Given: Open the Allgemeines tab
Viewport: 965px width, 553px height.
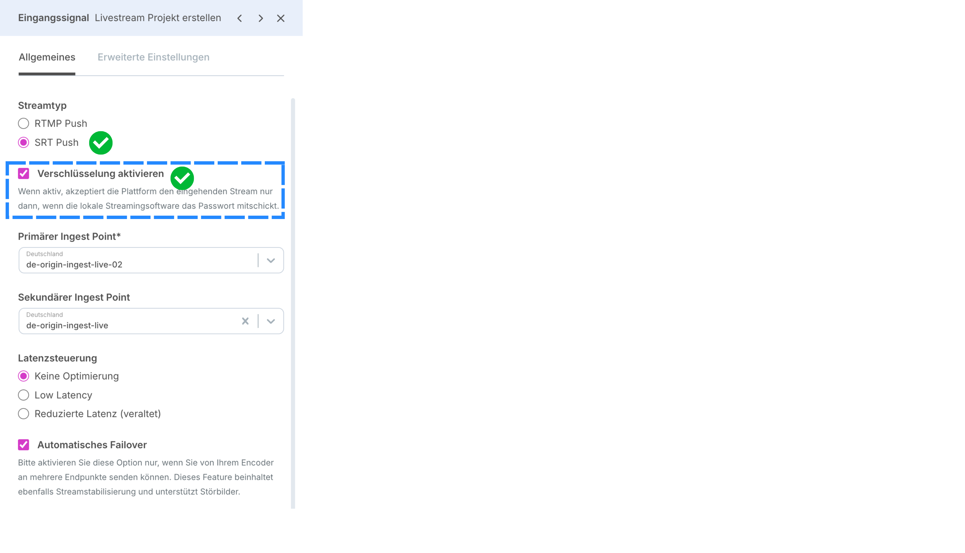Looking at the screenshot, I should (x=47, y=57).
